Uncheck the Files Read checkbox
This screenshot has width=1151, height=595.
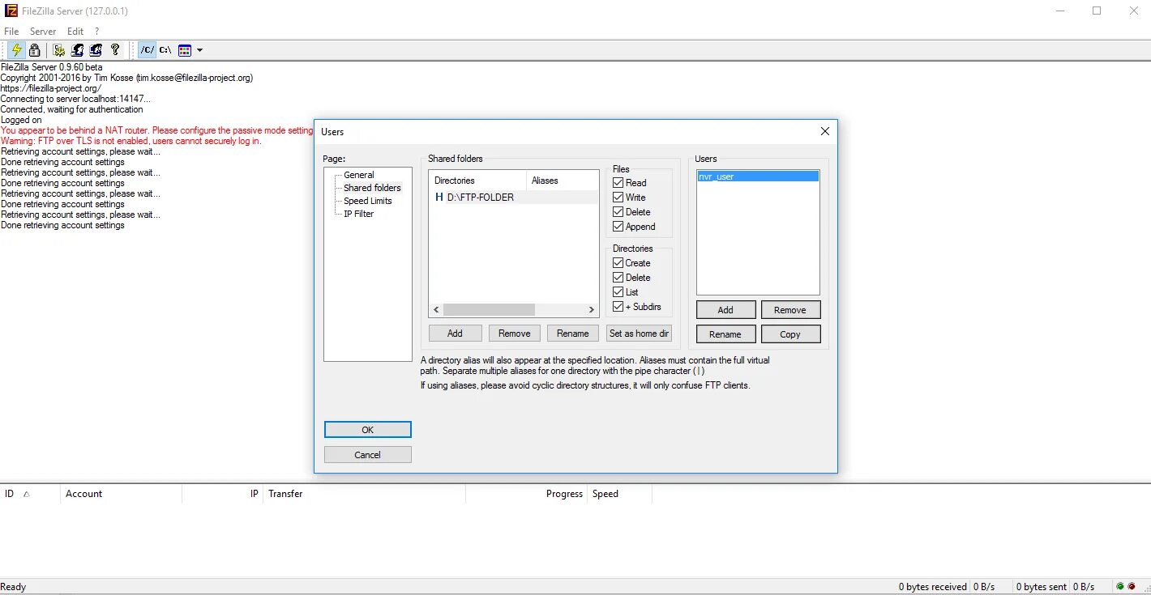(618, 183)
